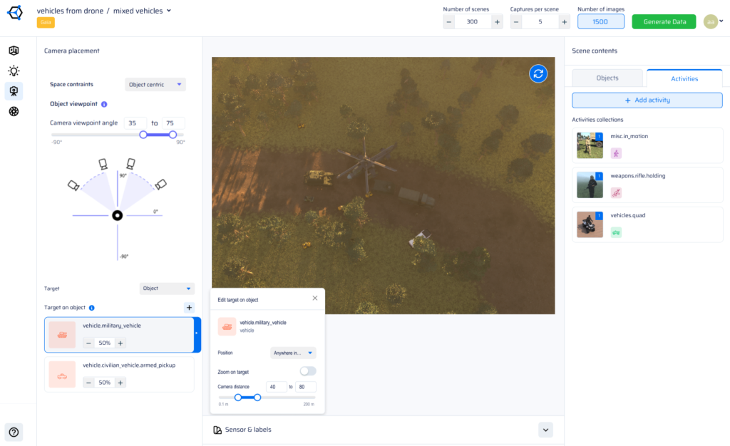Switch to the Activities tab
730x446 pixels.
[x=684, y=78]
